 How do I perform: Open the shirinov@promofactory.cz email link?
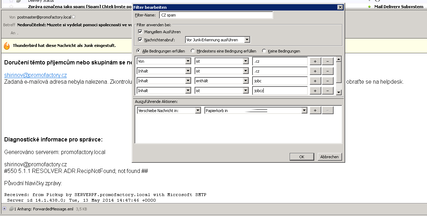(35, 75)
